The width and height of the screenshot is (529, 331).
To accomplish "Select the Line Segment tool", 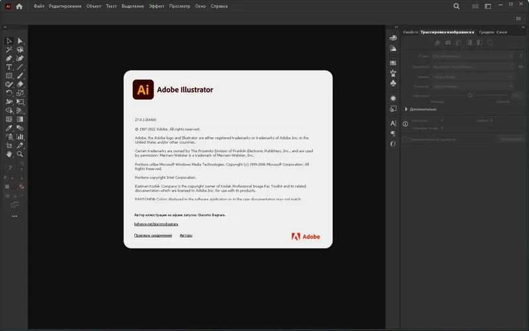I will tap(20, 67).
